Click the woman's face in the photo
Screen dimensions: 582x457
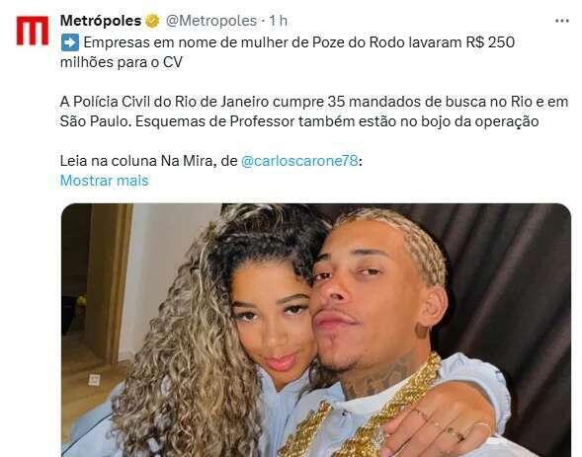coord(271,319)
